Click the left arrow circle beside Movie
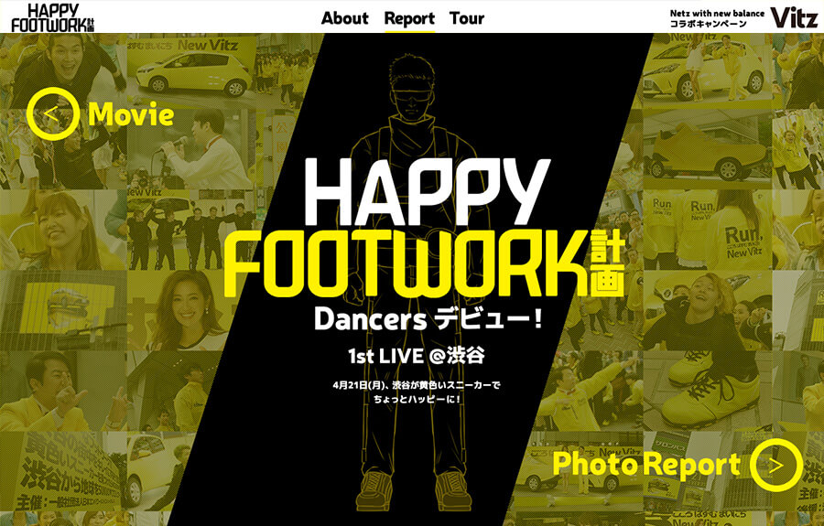Screen dimensions: 824x526 pos(52,113)
